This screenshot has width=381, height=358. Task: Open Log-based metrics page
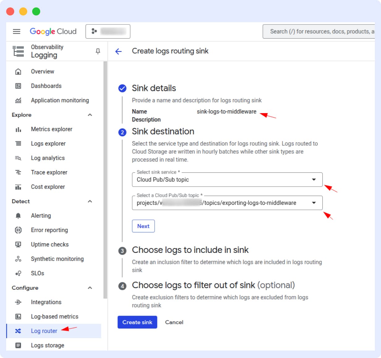coord(54,317)
